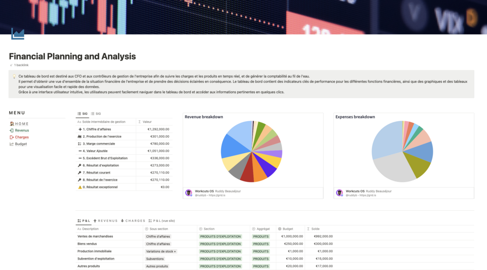Viewport: 487px width, 270px height.
Task: Open the Budget page link
Action: point(21,144)
